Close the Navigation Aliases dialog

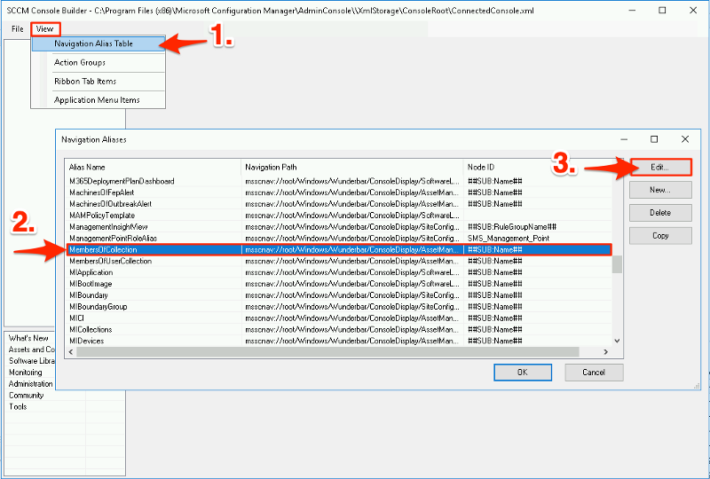[x=685, y=139]
